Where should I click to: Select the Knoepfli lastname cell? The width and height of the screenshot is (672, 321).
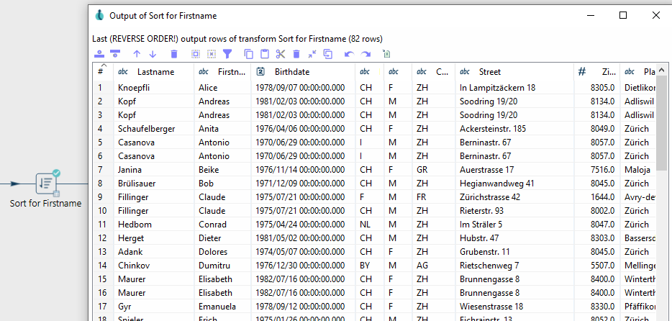pos(154,88)
